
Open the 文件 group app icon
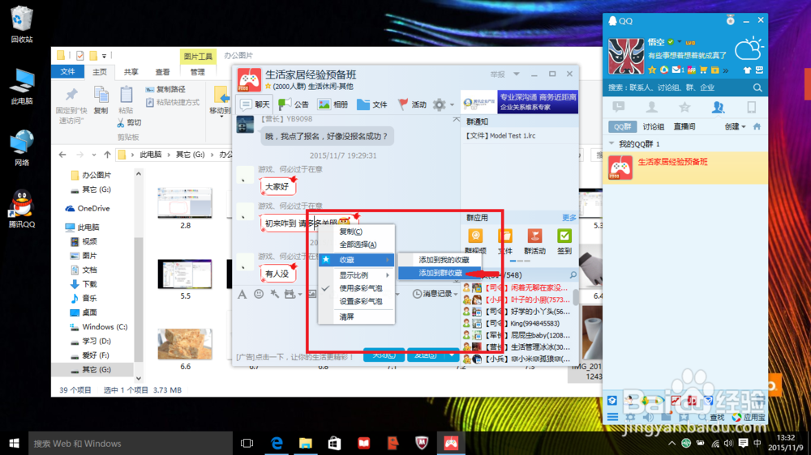(504, 241)
